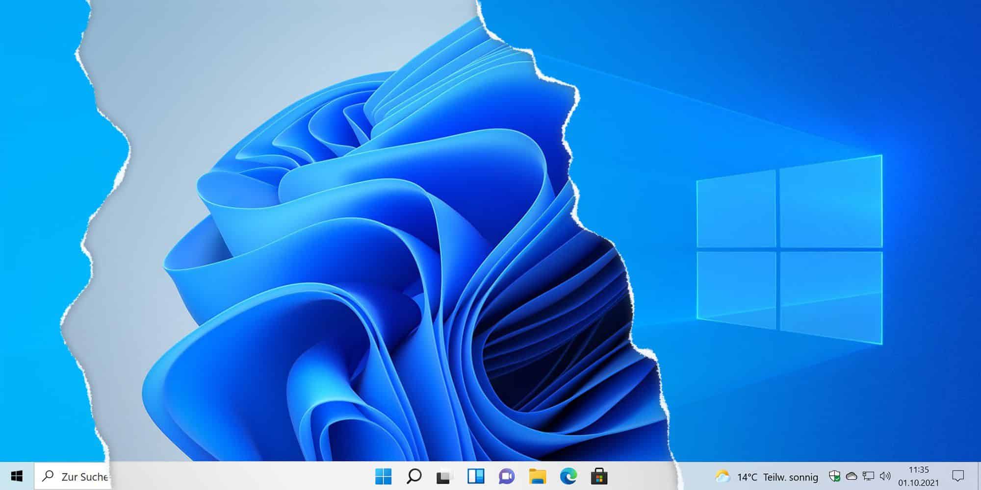Open the Microsoft Store app
The image size is (981, 490).
click(x=599, y=476)
